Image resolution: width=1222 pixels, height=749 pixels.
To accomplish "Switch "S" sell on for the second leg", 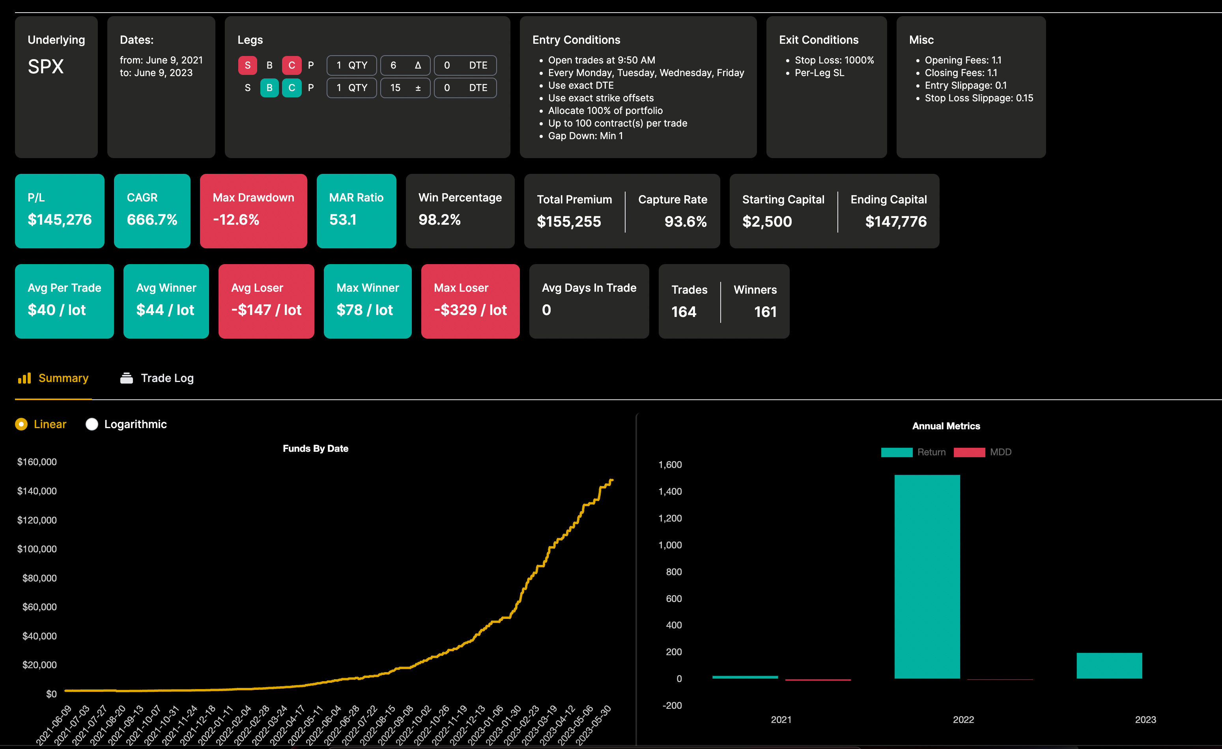I will point(247,88).
